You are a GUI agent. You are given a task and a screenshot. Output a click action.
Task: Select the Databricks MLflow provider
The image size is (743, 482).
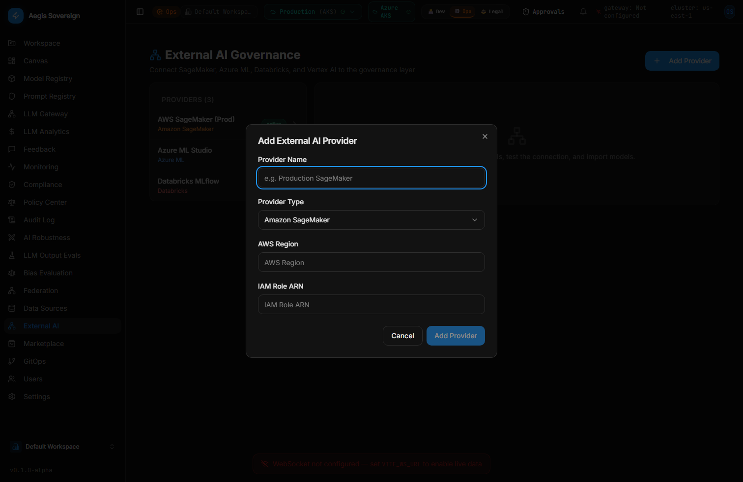click(228, 186)
